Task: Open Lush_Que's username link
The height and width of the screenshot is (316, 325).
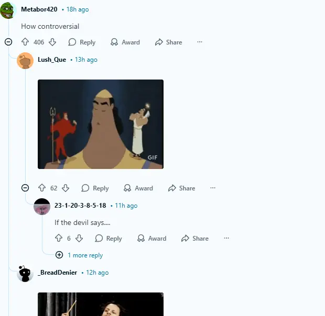Action: point(52,60)
